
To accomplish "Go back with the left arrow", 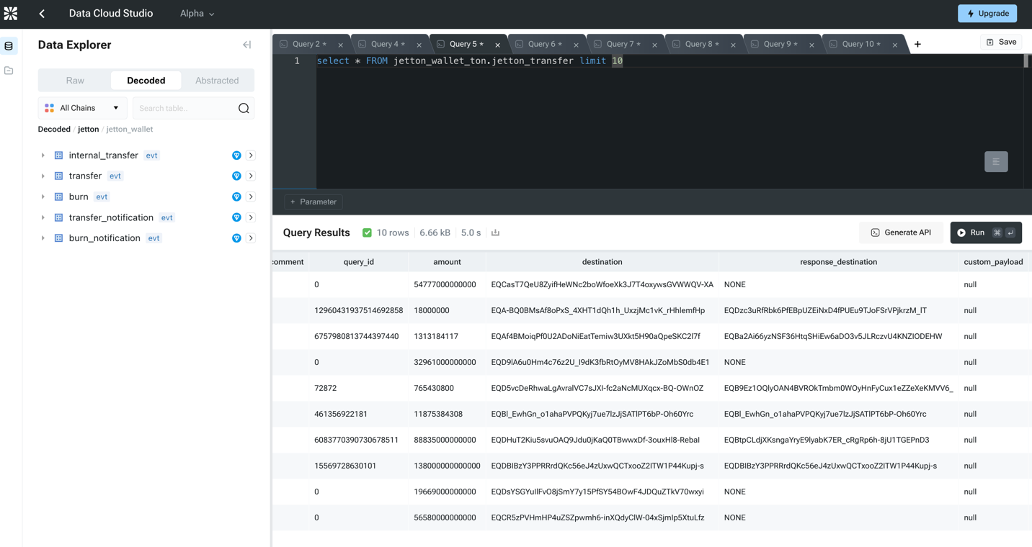I will [42, 14].
